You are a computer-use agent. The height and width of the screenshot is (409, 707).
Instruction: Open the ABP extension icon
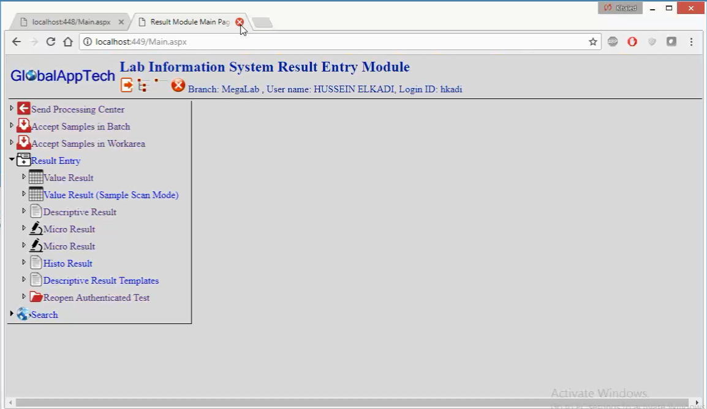pos(612,42)
